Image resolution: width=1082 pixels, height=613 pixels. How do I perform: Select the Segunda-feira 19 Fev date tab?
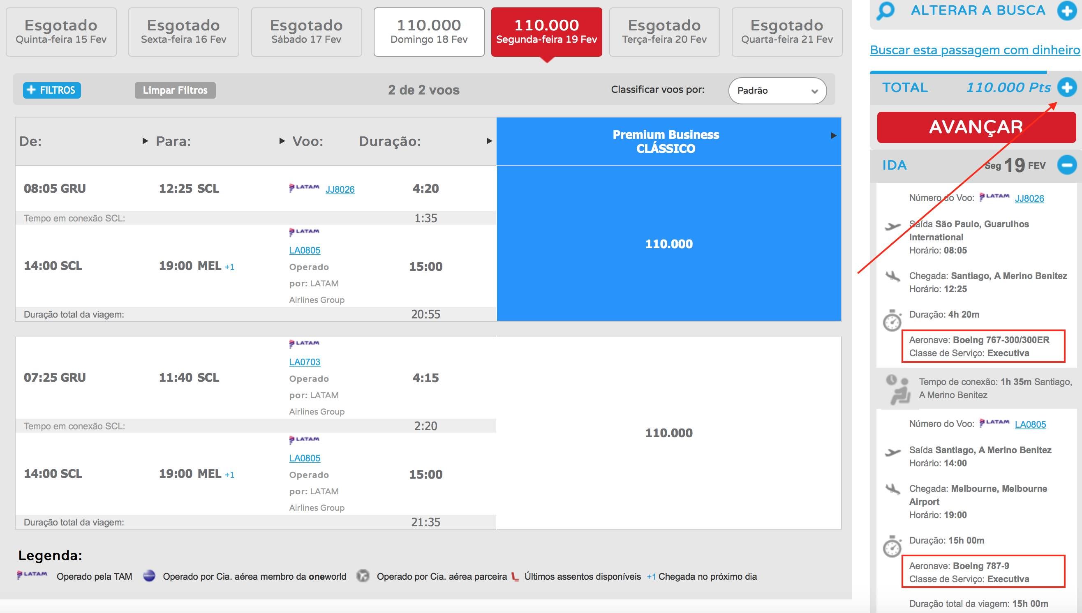point(547,32)
